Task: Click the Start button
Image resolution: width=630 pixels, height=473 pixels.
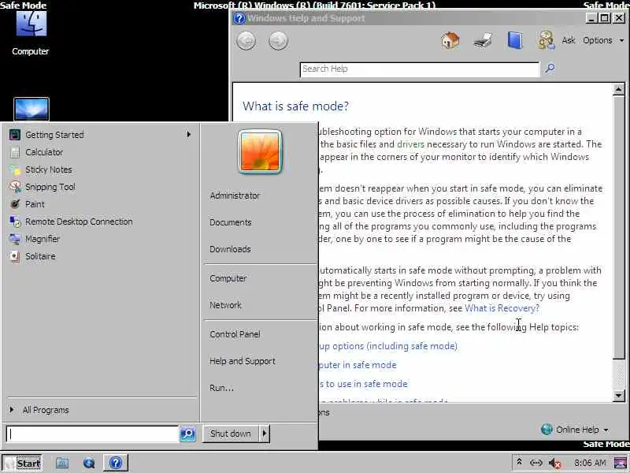Action: [22, 463]
